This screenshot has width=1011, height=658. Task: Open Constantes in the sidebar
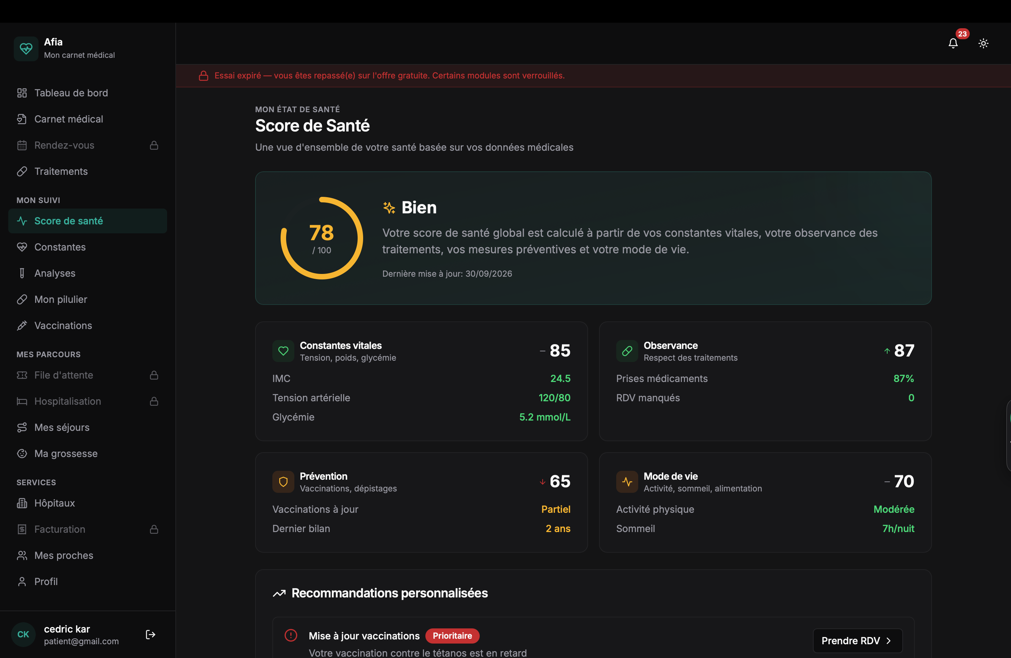tap(87, 247)
